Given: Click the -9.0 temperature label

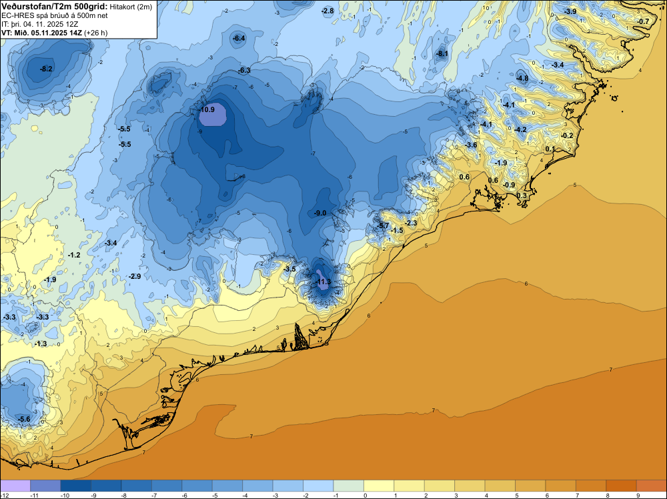Looking at the screenshot, I should (320, 213).
